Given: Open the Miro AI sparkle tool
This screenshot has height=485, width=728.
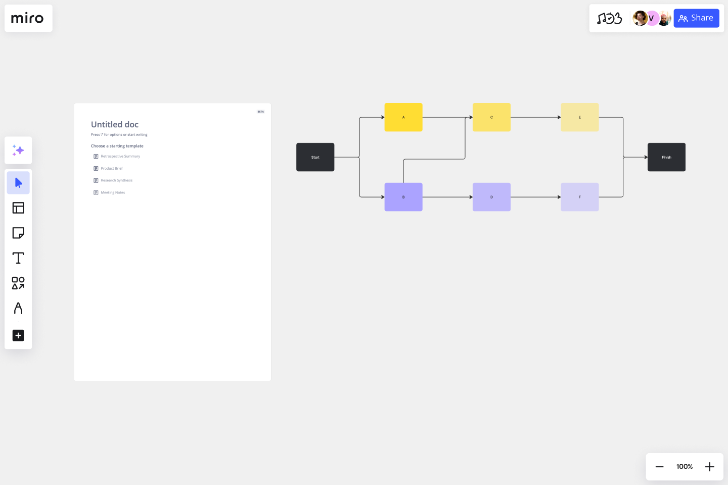Looking at the screenshot, I should click(x=18, y=151).
